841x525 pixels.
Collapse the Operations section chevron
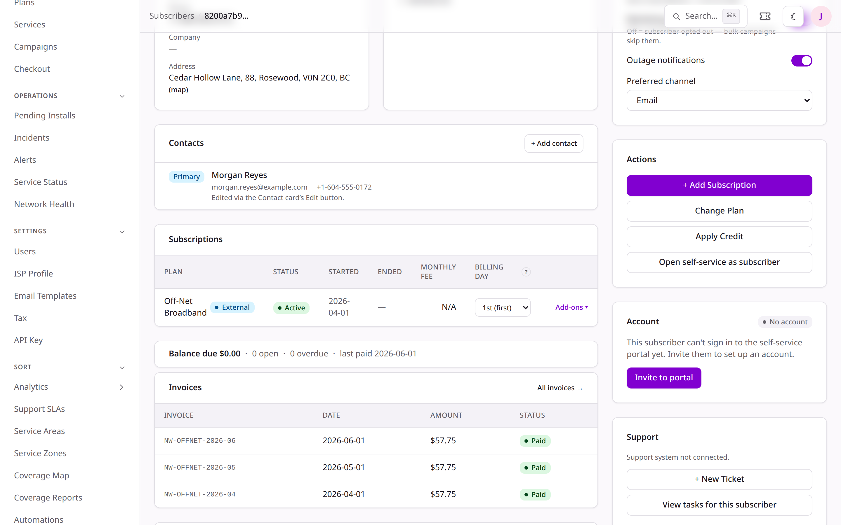pos(122,96)
